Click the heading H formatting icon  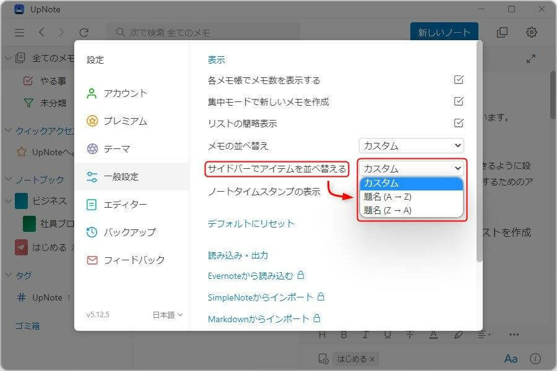pos(322,335)
